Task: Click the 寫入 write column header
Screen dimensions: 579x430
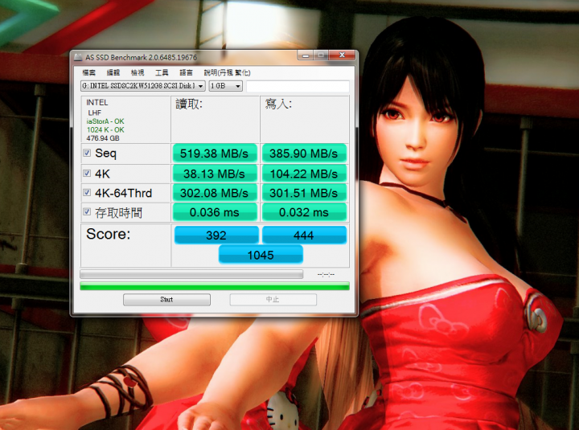Action: coord(278,104)
